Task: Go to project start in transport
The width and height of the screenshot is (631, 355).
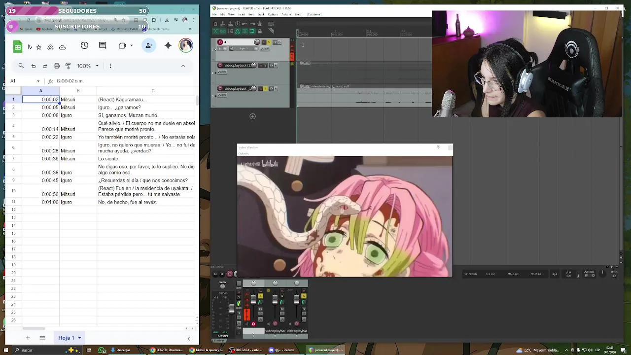Action: pyautogui.click(x=215, y=274)
